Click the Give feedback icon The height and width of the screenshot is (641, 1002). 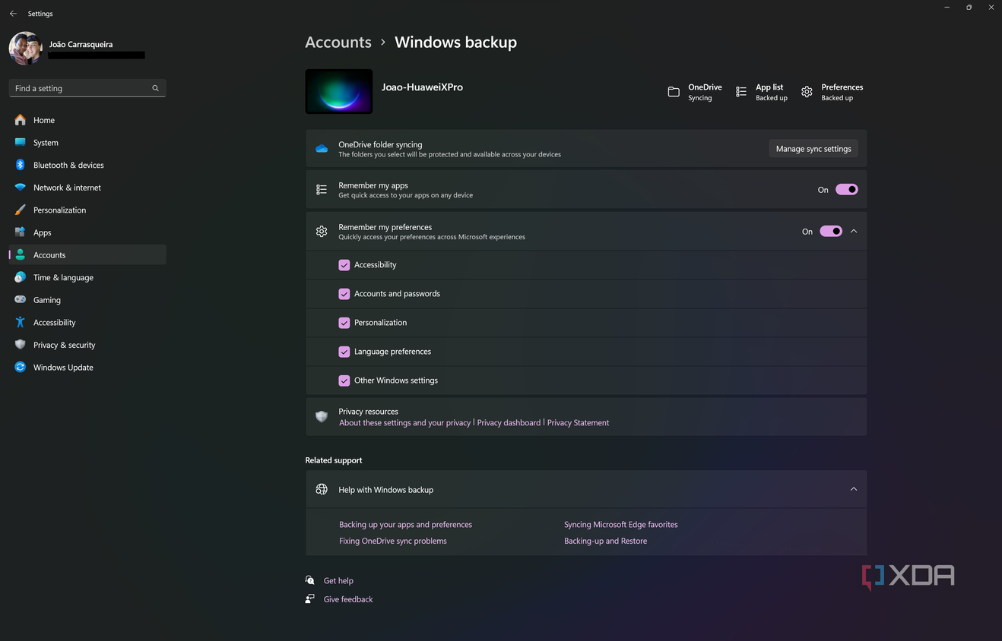tap(310, 599)
